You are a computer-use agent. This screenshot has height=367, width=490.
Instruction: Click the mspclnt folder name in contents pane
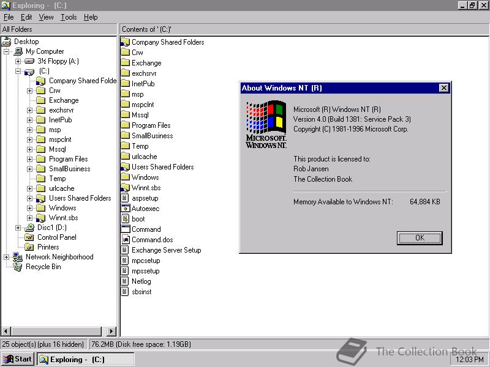tap(143, 105)
